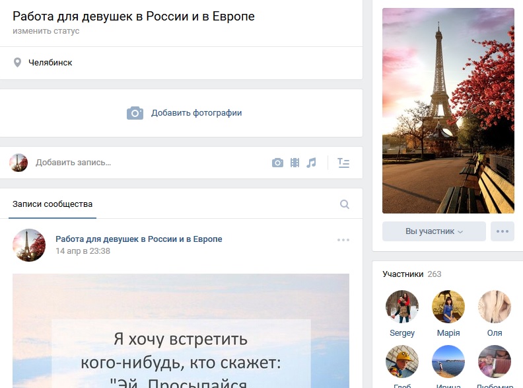The image size is (523, 388).
Task: Click изменить статус link
Action: (x=46, y=30)
